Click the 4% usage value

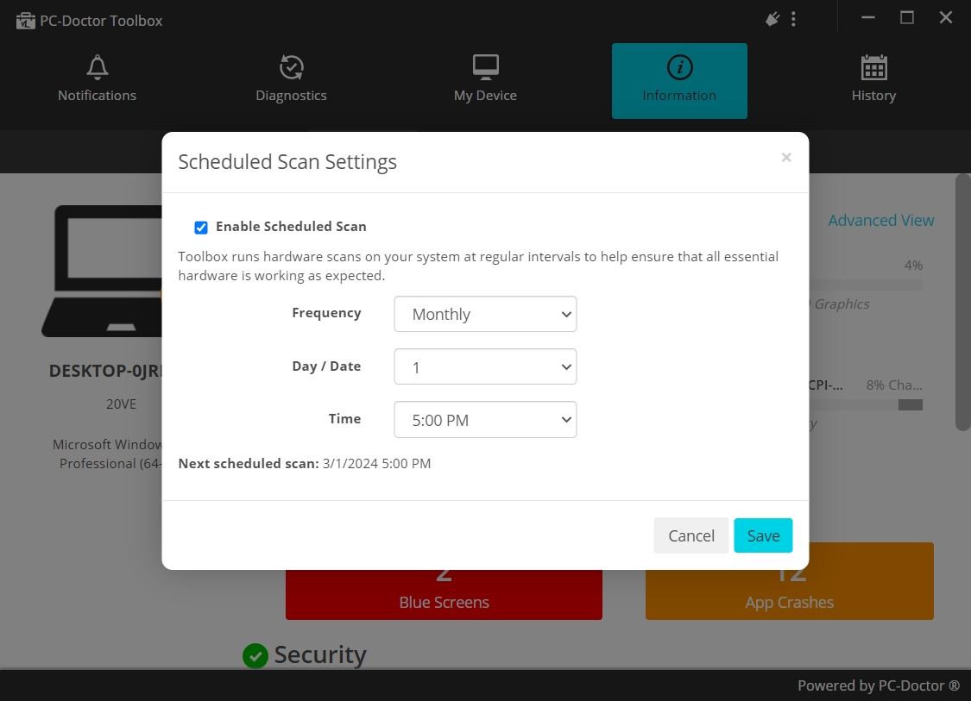pos(913,266)
